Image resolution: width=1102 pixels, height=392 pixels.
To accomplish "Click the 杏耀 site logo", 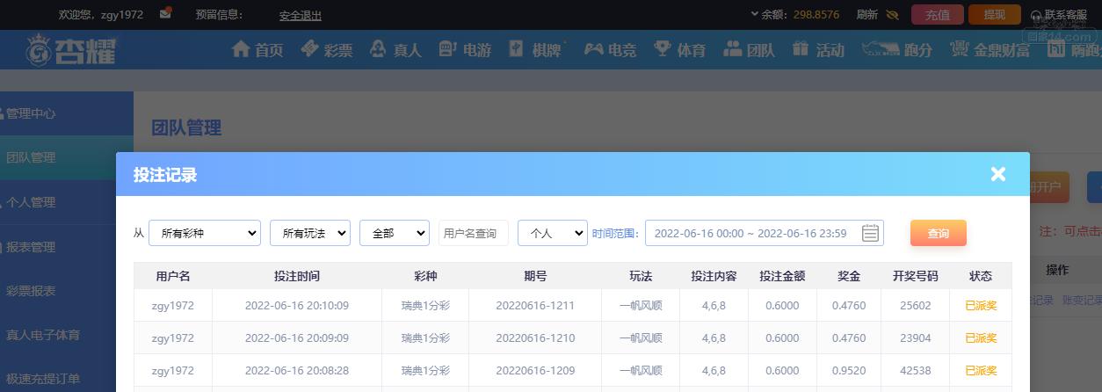I will click(x=72, y=50).
